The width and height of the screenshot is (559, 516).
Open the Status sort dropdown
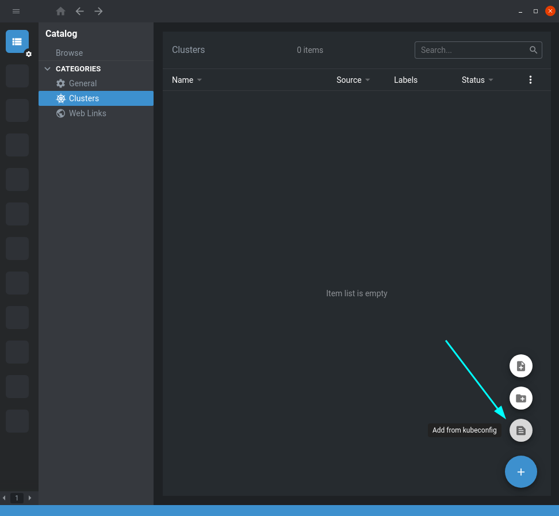tap(492, 80)
